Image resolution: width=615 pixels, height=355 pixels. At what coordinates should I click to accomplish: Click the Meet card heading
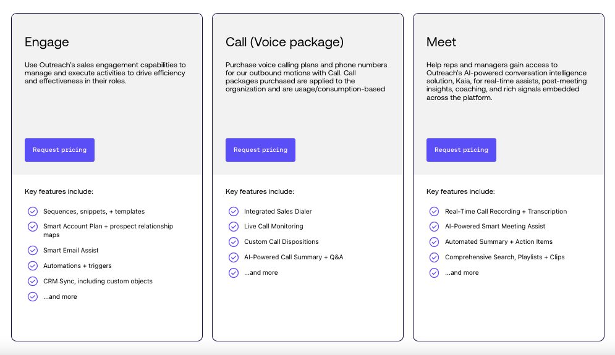pyautogui.click(x=441, y=43)
